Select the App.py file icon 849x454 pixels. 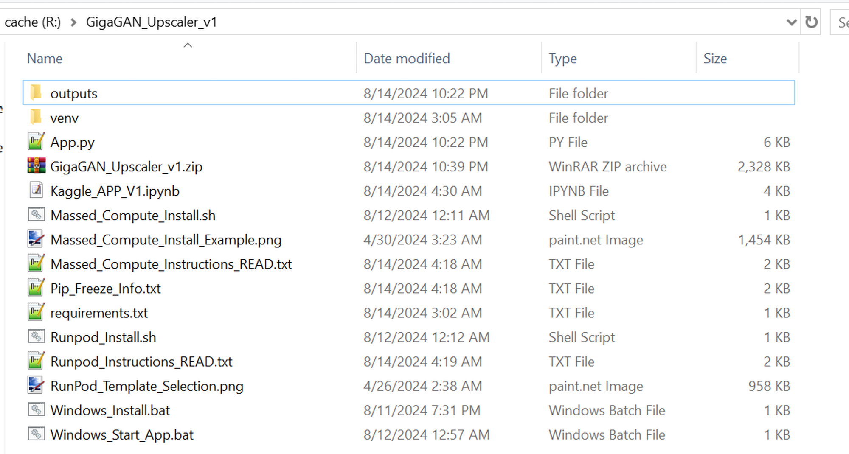[x=36, y=141]
